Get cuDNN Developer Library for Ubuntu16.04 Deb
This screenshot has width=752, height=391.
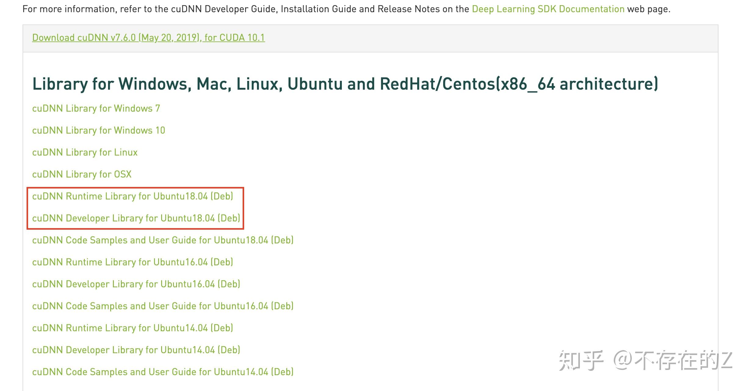click(136, 284)
